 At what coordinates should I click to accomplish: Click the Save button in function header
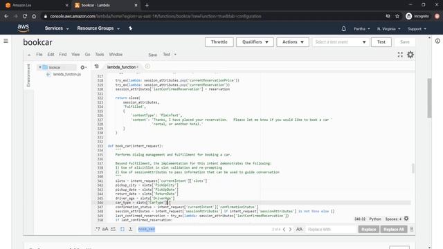click(404, 41)
